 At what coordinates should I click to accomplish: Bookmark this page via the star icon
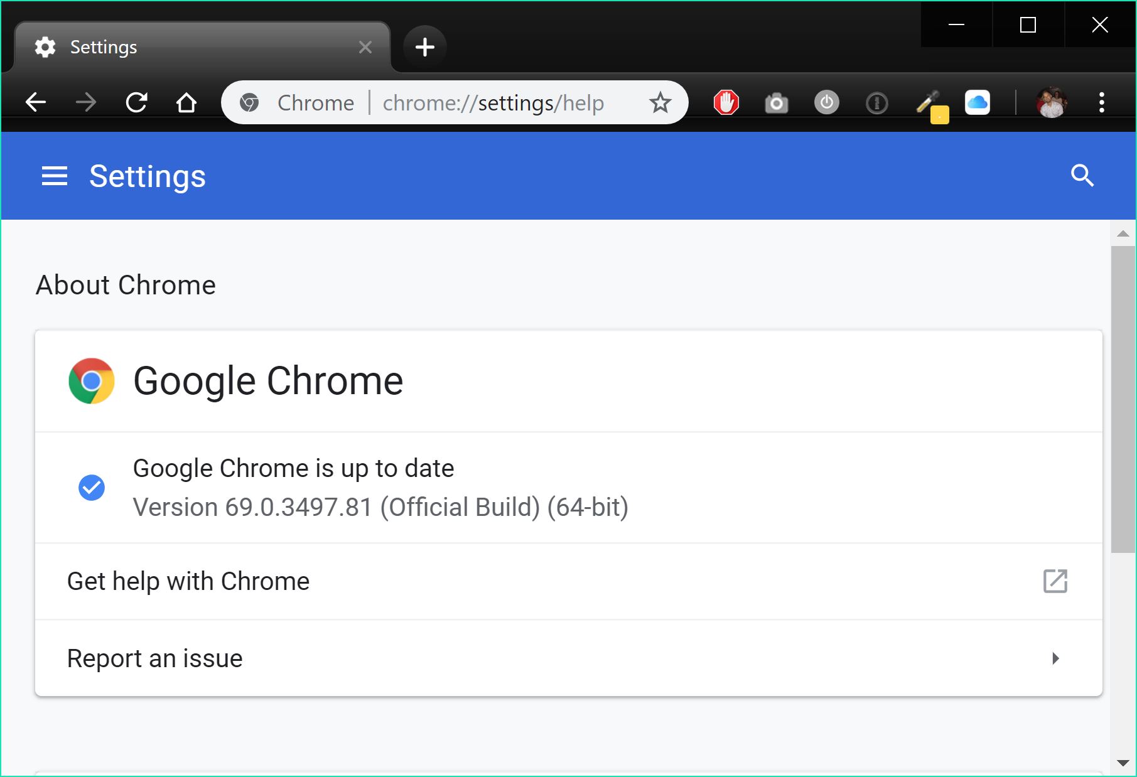coord(660,102)
